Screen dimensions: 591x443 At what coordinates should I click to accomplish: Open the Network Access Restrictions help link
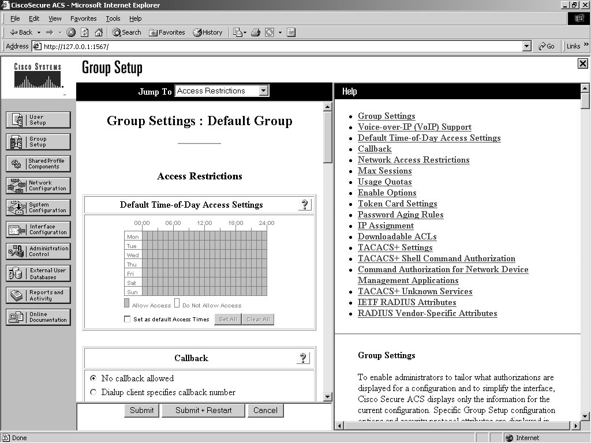coord(413,160)
